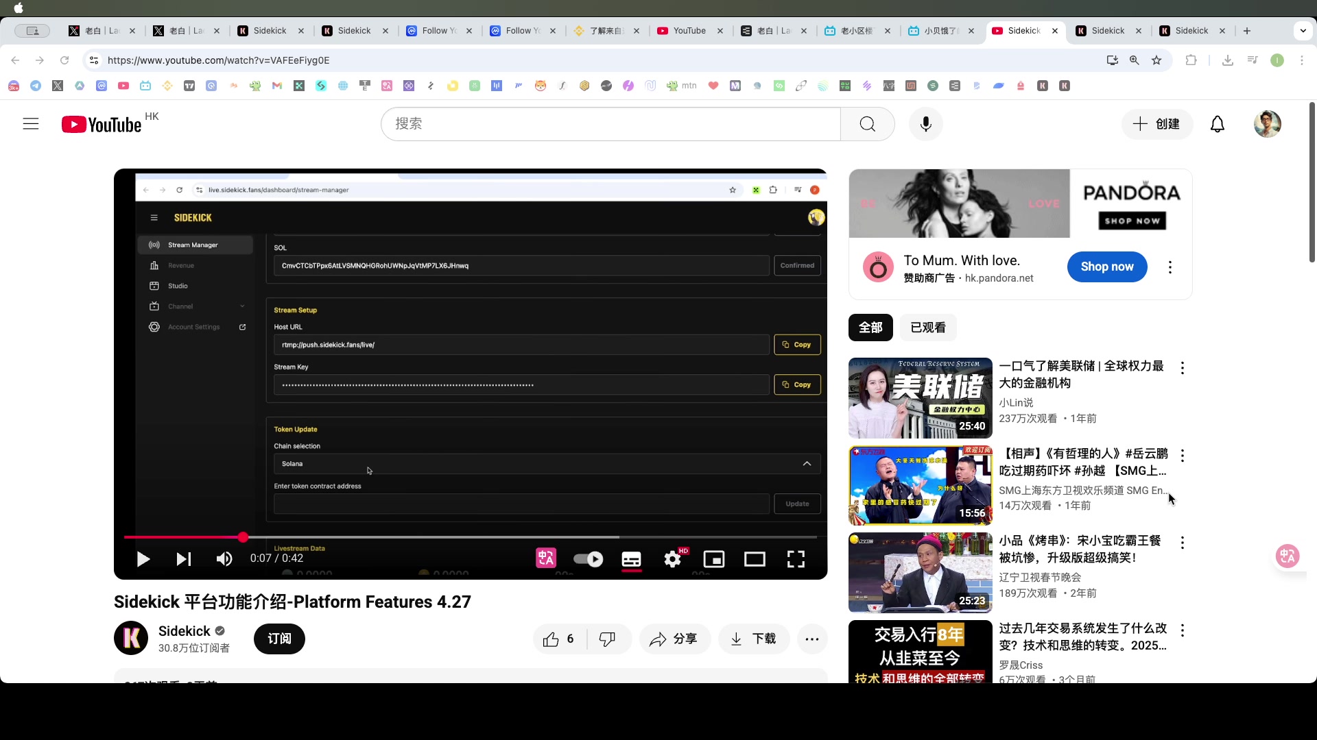The image size is (1317, 740).
Task: Open mtn bookmark
Action: 682,86
